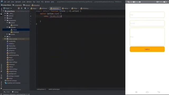Click the components breadcrumb in navigation bar
This screenshot has width=169, height=95.
click(17, 5)
